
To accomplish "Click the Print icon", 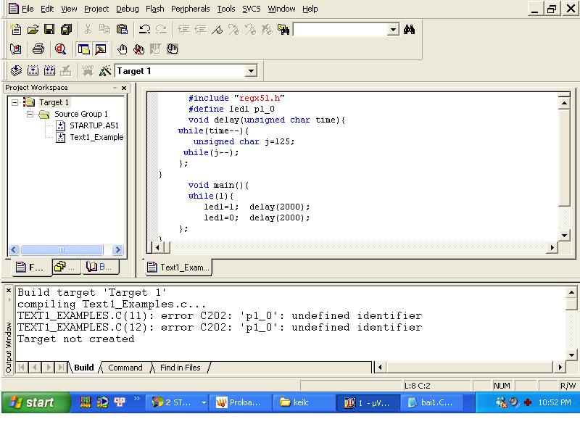I will pyautogui.click(x=38, y=49).
